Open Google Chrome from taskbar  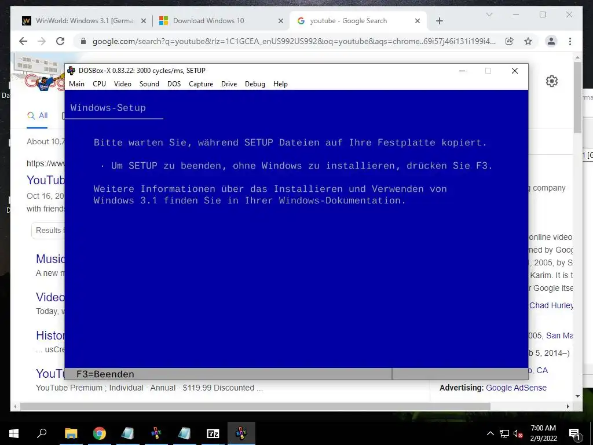tap(99, 433)
